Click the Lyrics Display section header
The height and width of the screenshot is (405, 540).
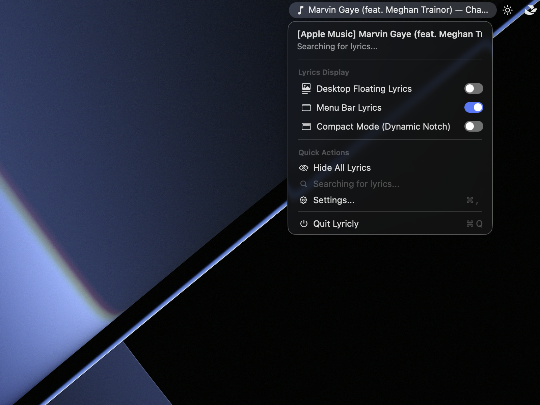point(324,72)
